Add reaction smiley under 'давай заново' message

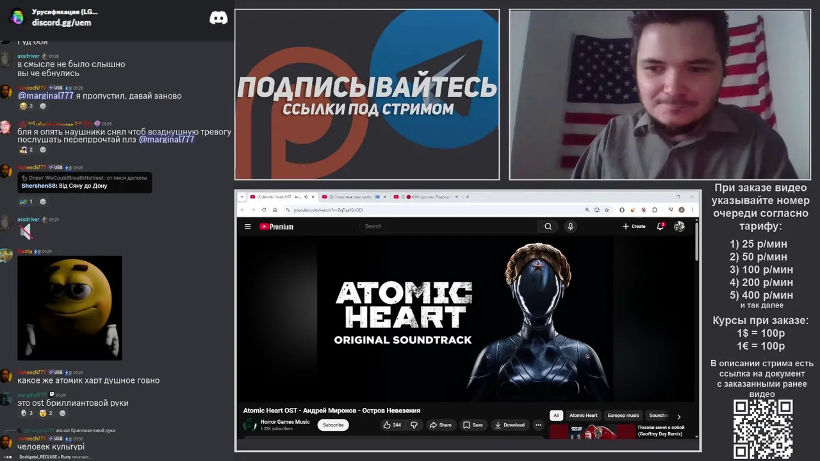coord(43,106)
